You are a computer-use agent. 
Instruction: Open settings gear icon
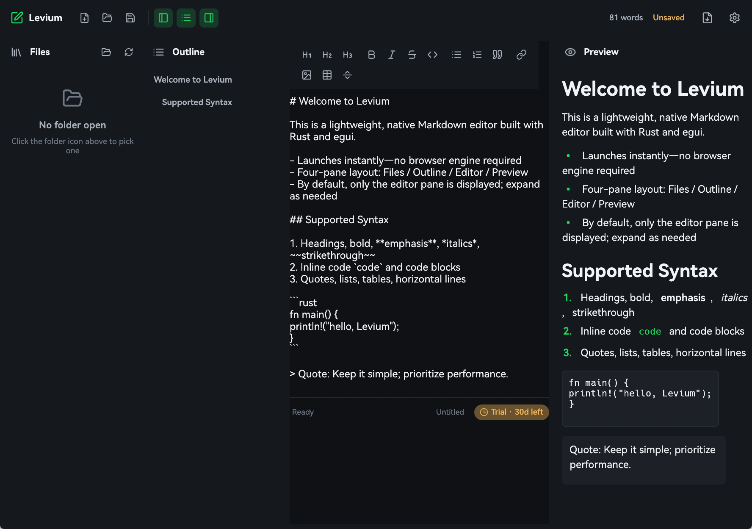pyautogui.click(x=735, y=18)
